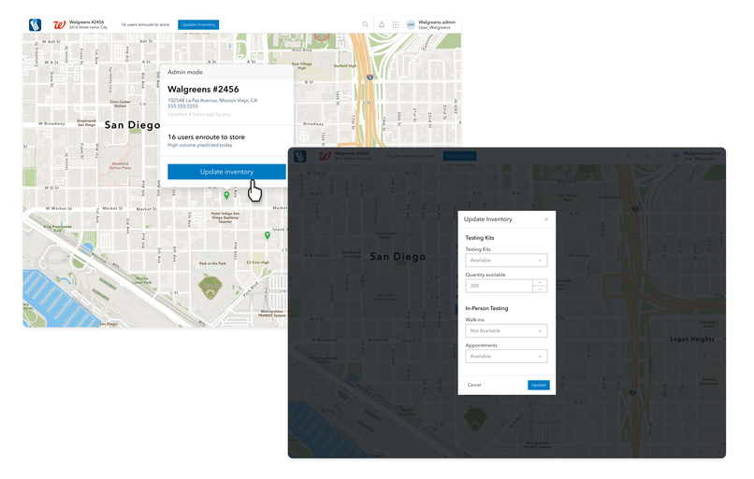Viewport: 754px width, 479px height.
Task: Click UW avatar in light window header
Action: tap(411, 24)
